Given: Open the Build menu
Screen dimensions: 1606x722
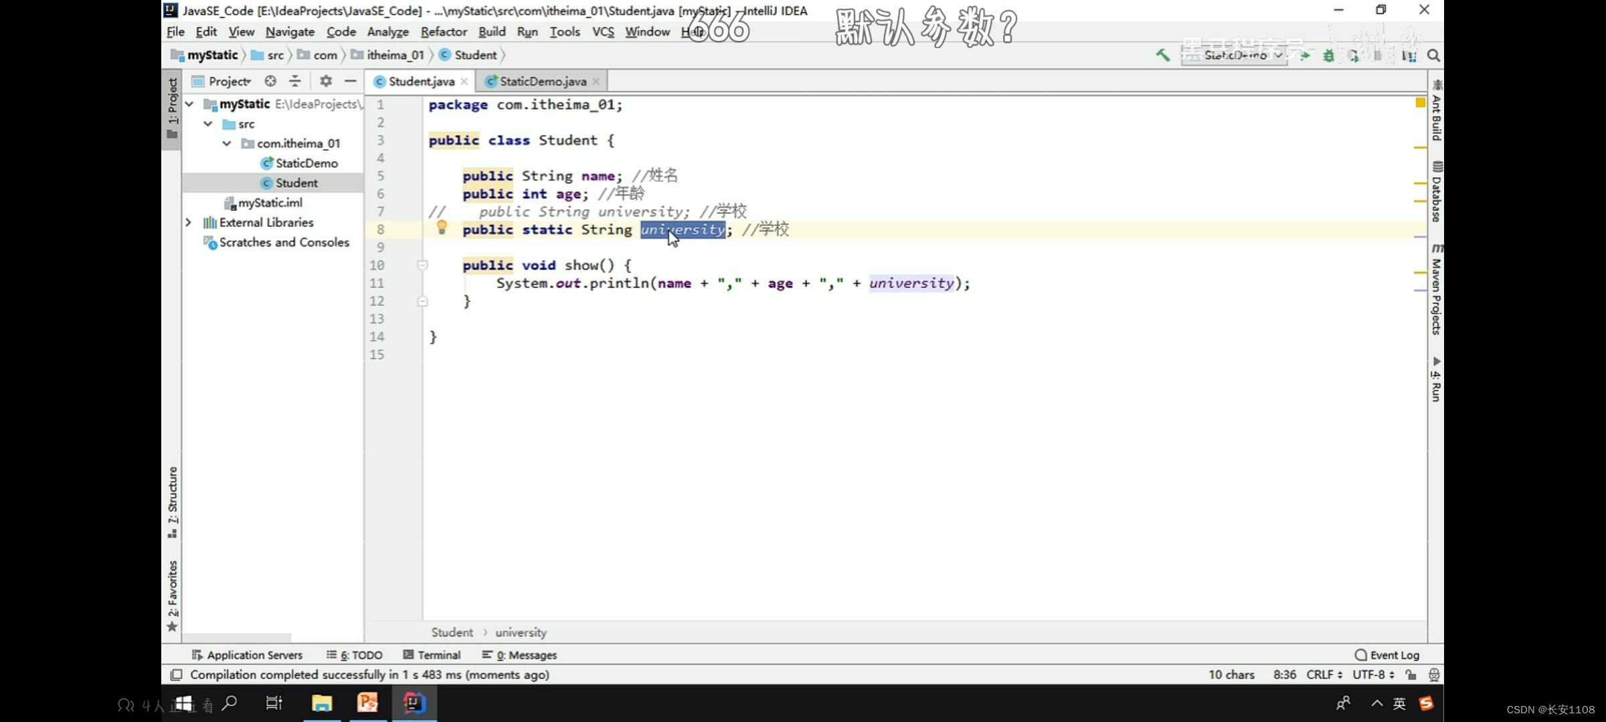Looking at the screenshot, I should (492, 31).
